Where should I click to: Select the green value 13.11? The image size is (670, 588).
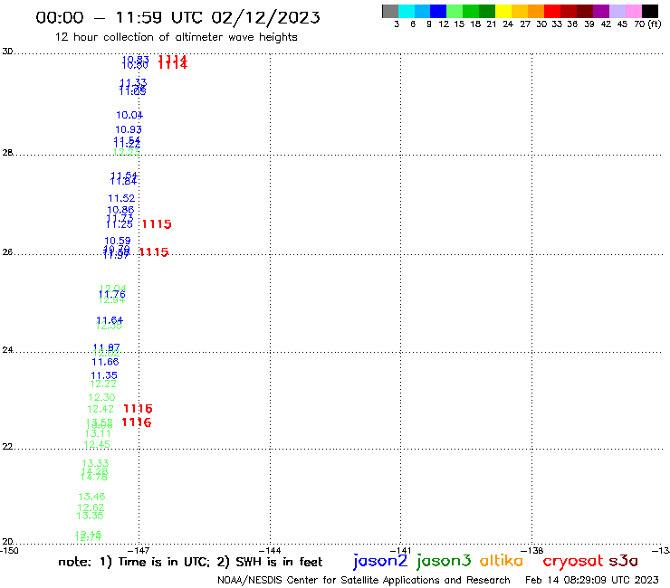pos(98,433)
